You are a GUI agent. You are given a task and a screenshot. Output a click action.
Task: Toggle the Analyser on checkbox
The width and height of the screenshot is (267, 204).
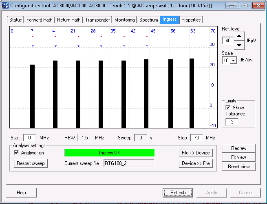(16, 152)
